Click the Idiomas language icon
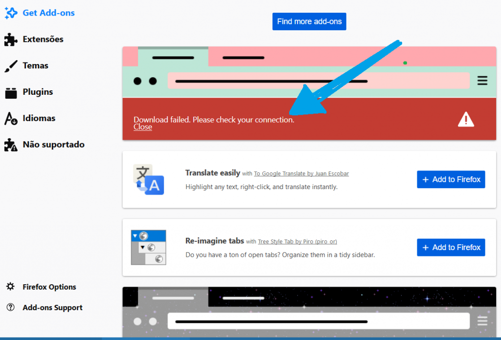The image size is (501, 340). 11,119
